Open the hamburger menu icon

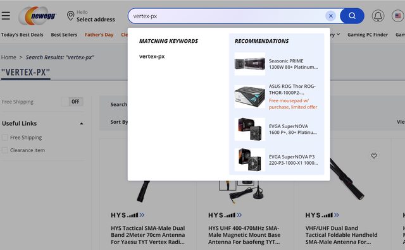tap(6, 16)
